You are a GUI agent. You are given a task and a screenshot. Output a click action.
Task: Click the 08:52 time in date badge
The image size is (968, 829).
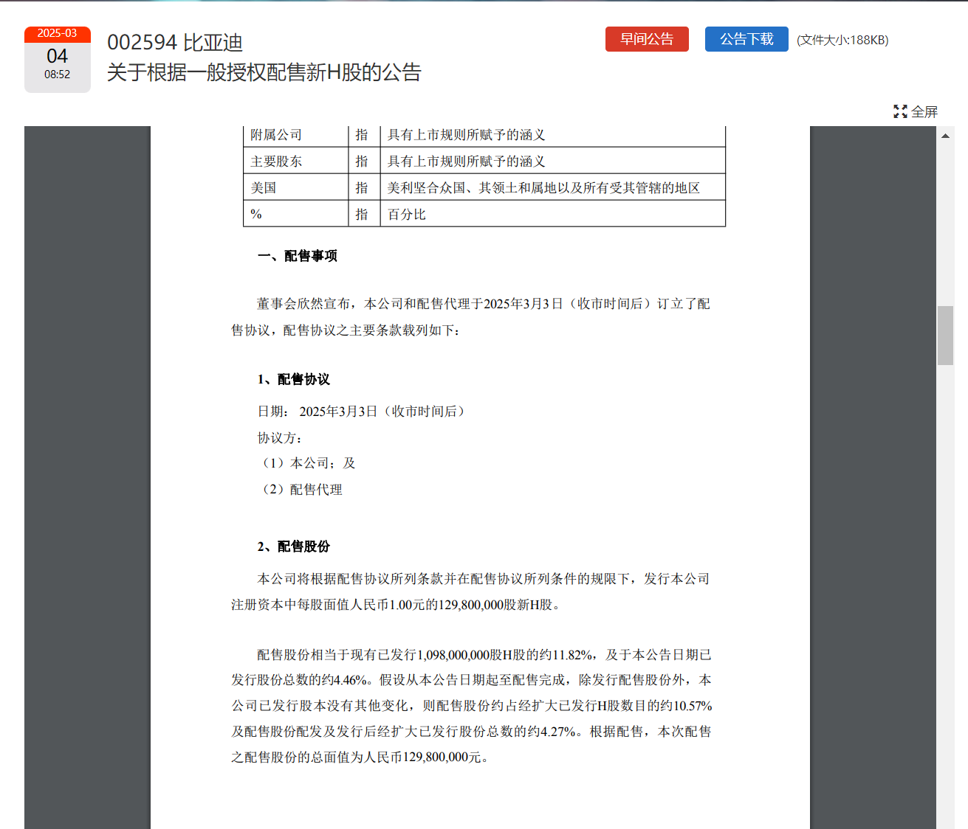[x=58, y=74]
